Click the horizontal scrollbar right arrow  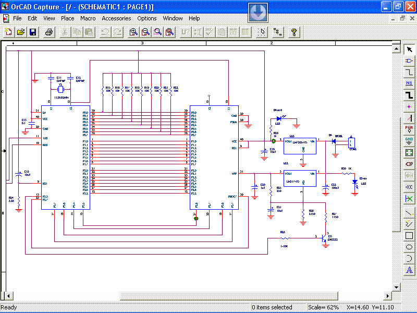[x=387, y=296]
